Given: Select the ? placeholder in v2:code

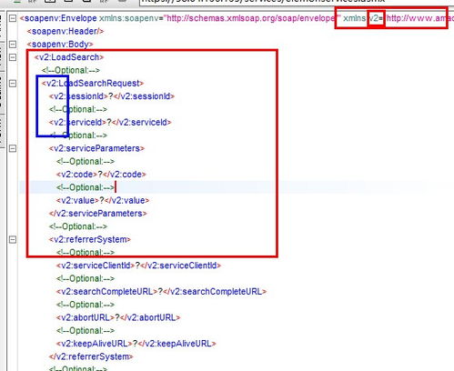Looking at the screenshot, I should [x=100, y=175].
